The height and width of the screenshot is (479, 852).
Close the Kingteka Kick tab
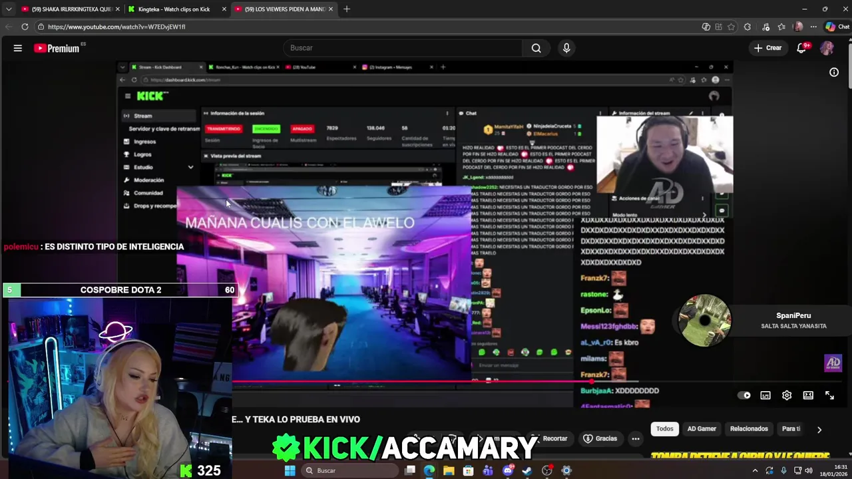224,9
